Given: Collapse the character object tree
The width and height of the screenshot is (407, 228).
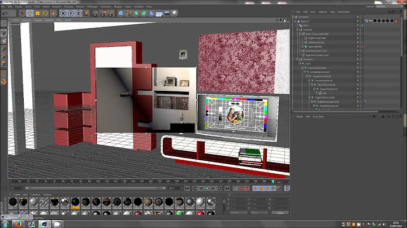Looking at the screenshot, I should coord(293,17).
